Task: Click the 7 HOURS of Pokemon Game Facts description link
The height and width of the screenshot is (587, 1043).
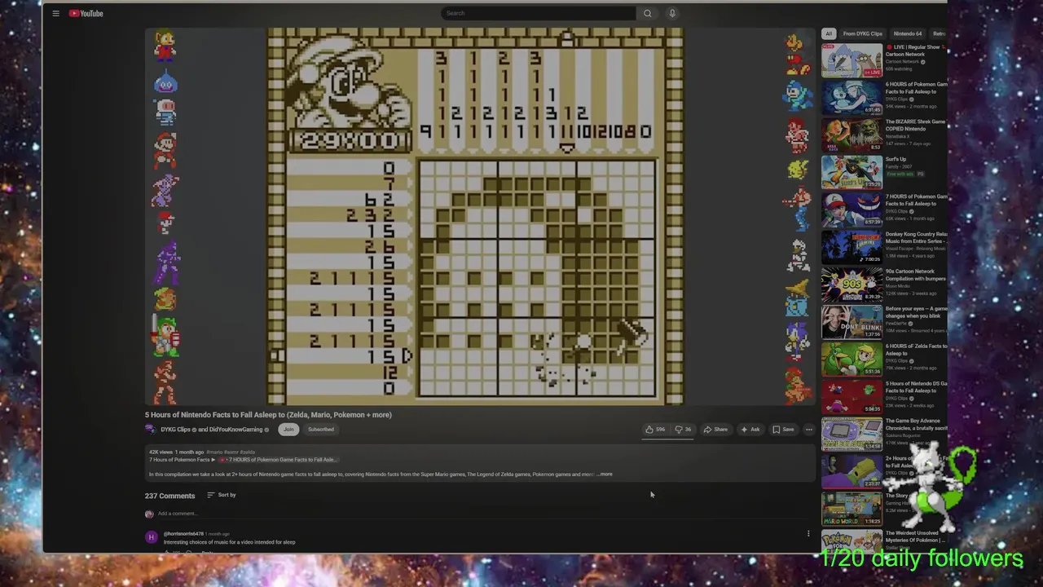Action: point(277,460)
